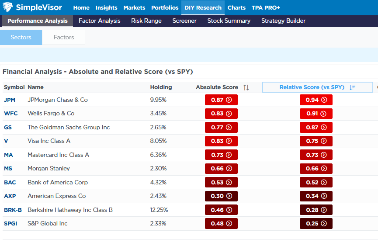Click the JPMorgan Chase & Co name
The width and height of the screenshot is (378, 246).
tap(58, 100)
